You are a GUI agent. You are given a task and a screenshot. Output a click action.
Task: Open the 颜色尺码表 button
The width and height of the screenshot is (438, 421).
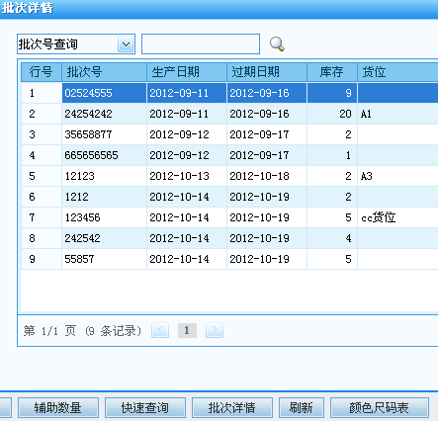(x=380, y=408)
